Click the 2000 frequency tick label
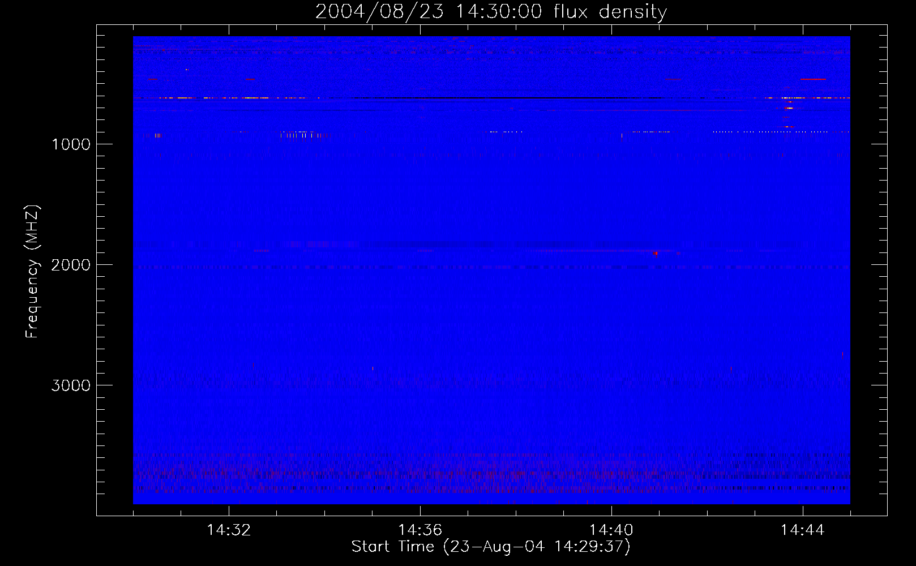916x566 pixels. [71, 265]
